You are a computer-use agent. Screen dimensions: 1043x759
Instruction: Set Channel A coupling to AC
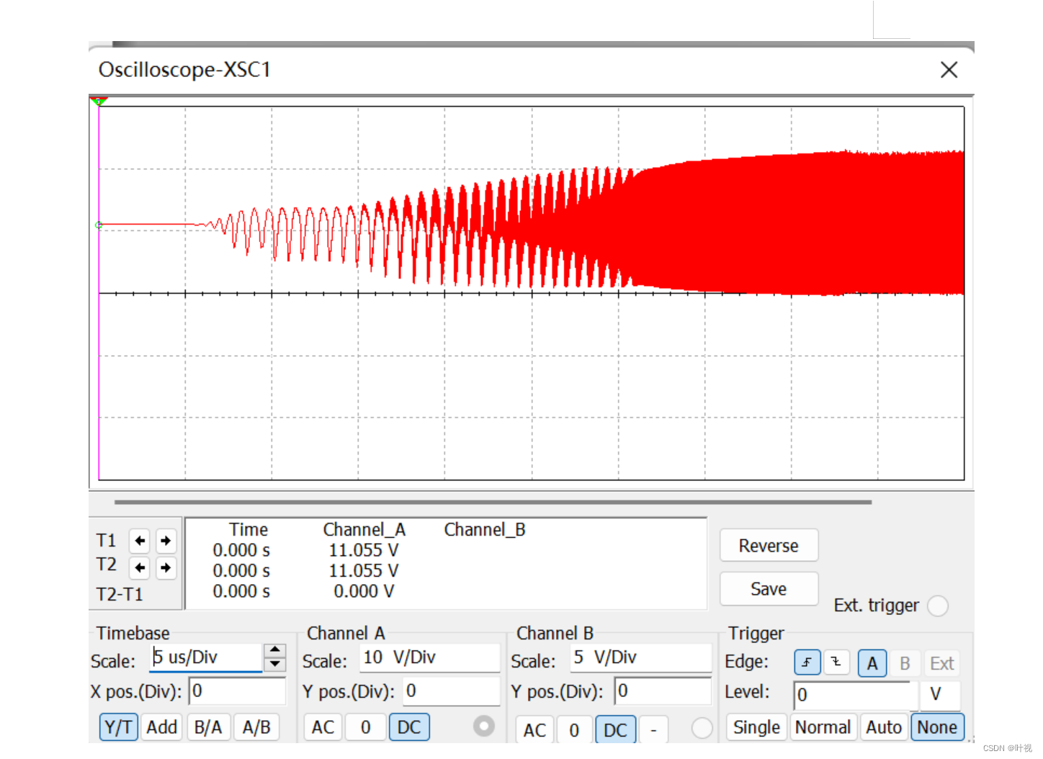click(323, 727)
